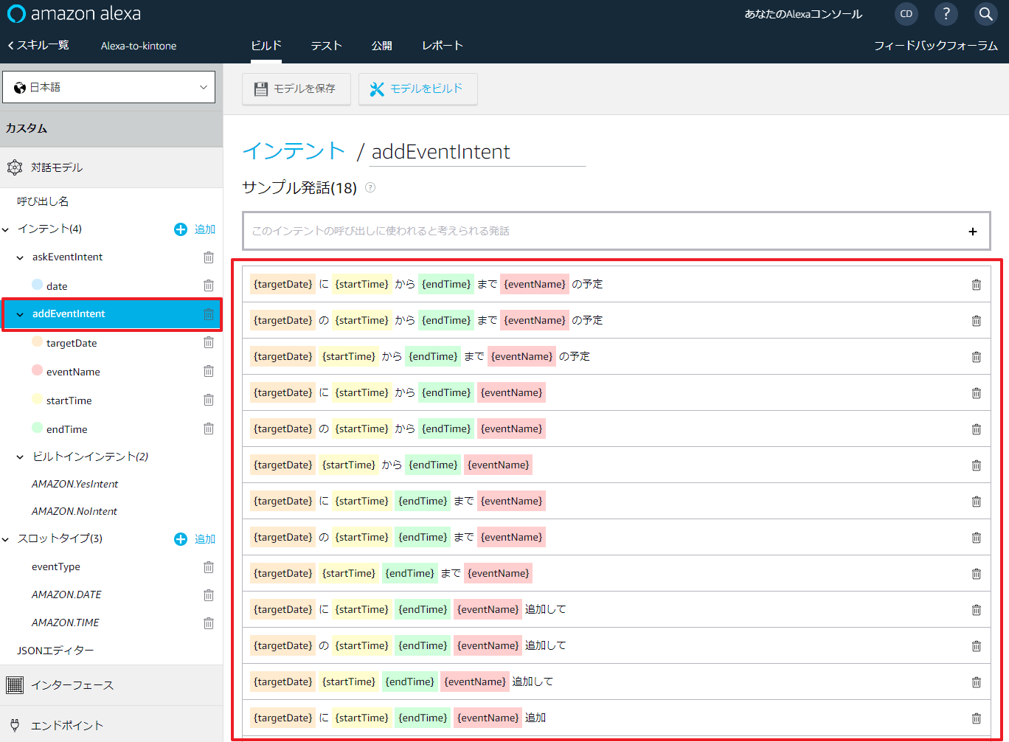
Task: Delete the eventName slot in sidebar
Action: coord(209,371)
